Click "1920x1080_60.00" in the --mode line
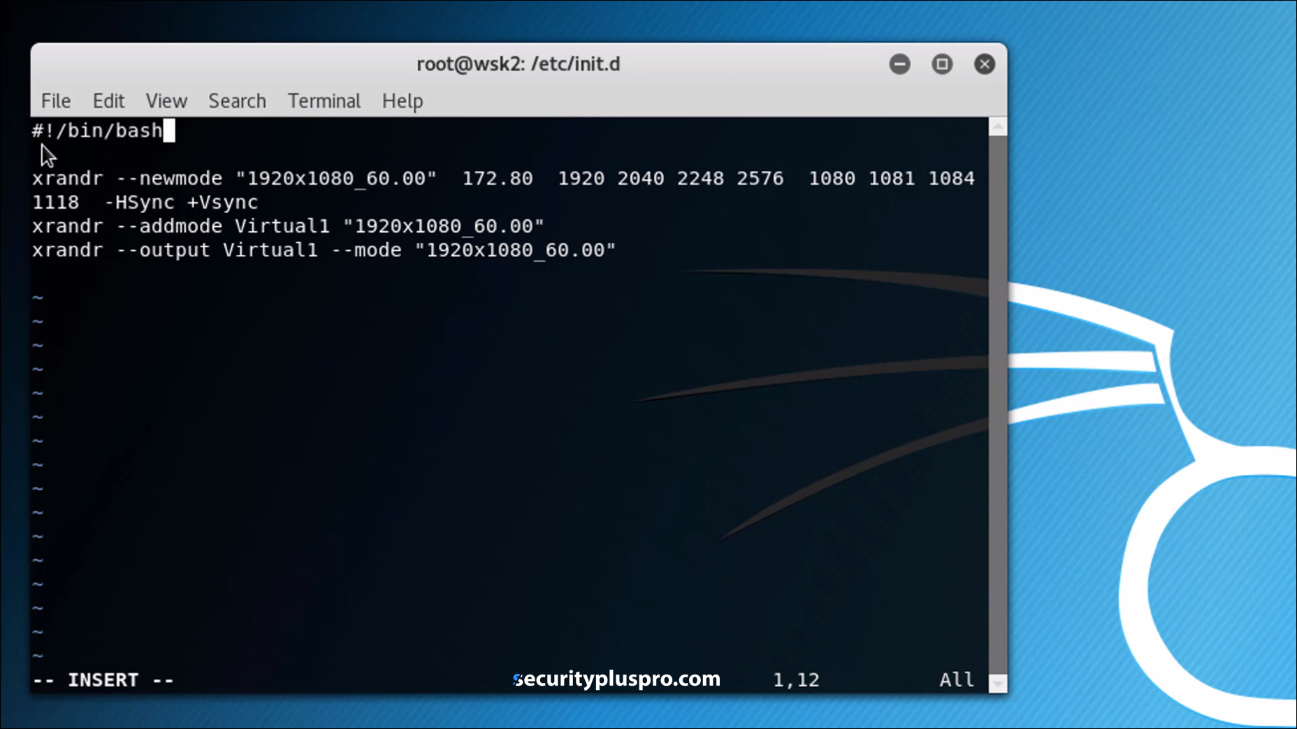This screenshot has width=1297, height=729. click(x=515, y=250)
